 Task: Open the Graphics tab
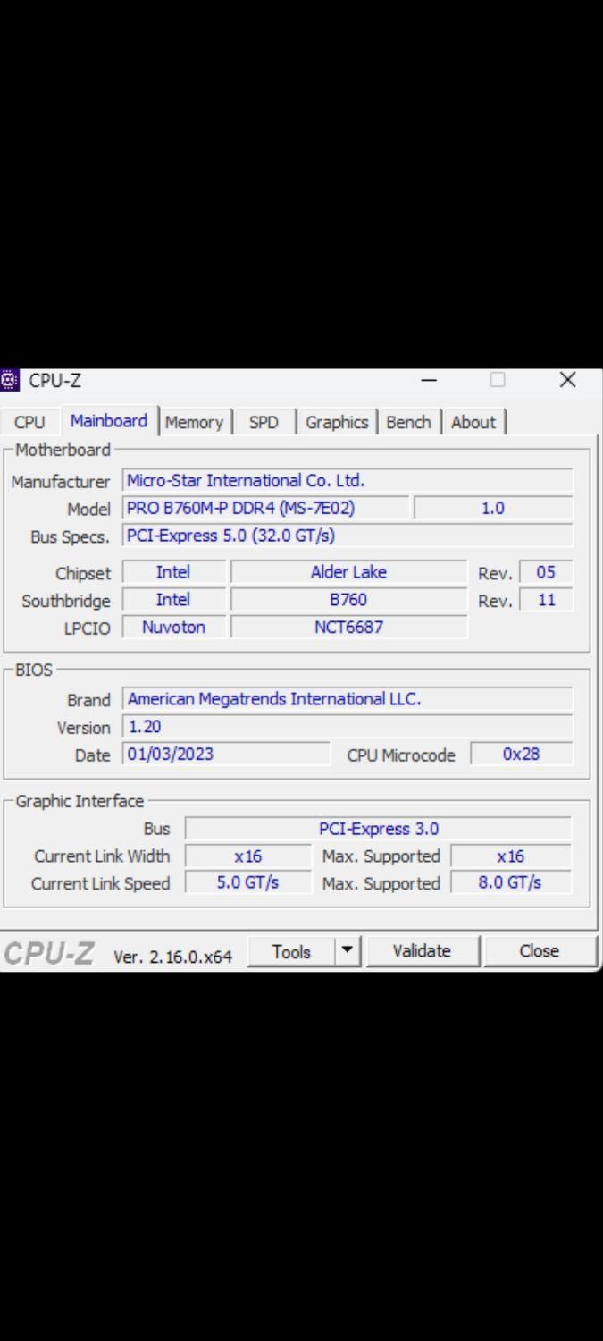pyautogui.click(x=337, y=422)
